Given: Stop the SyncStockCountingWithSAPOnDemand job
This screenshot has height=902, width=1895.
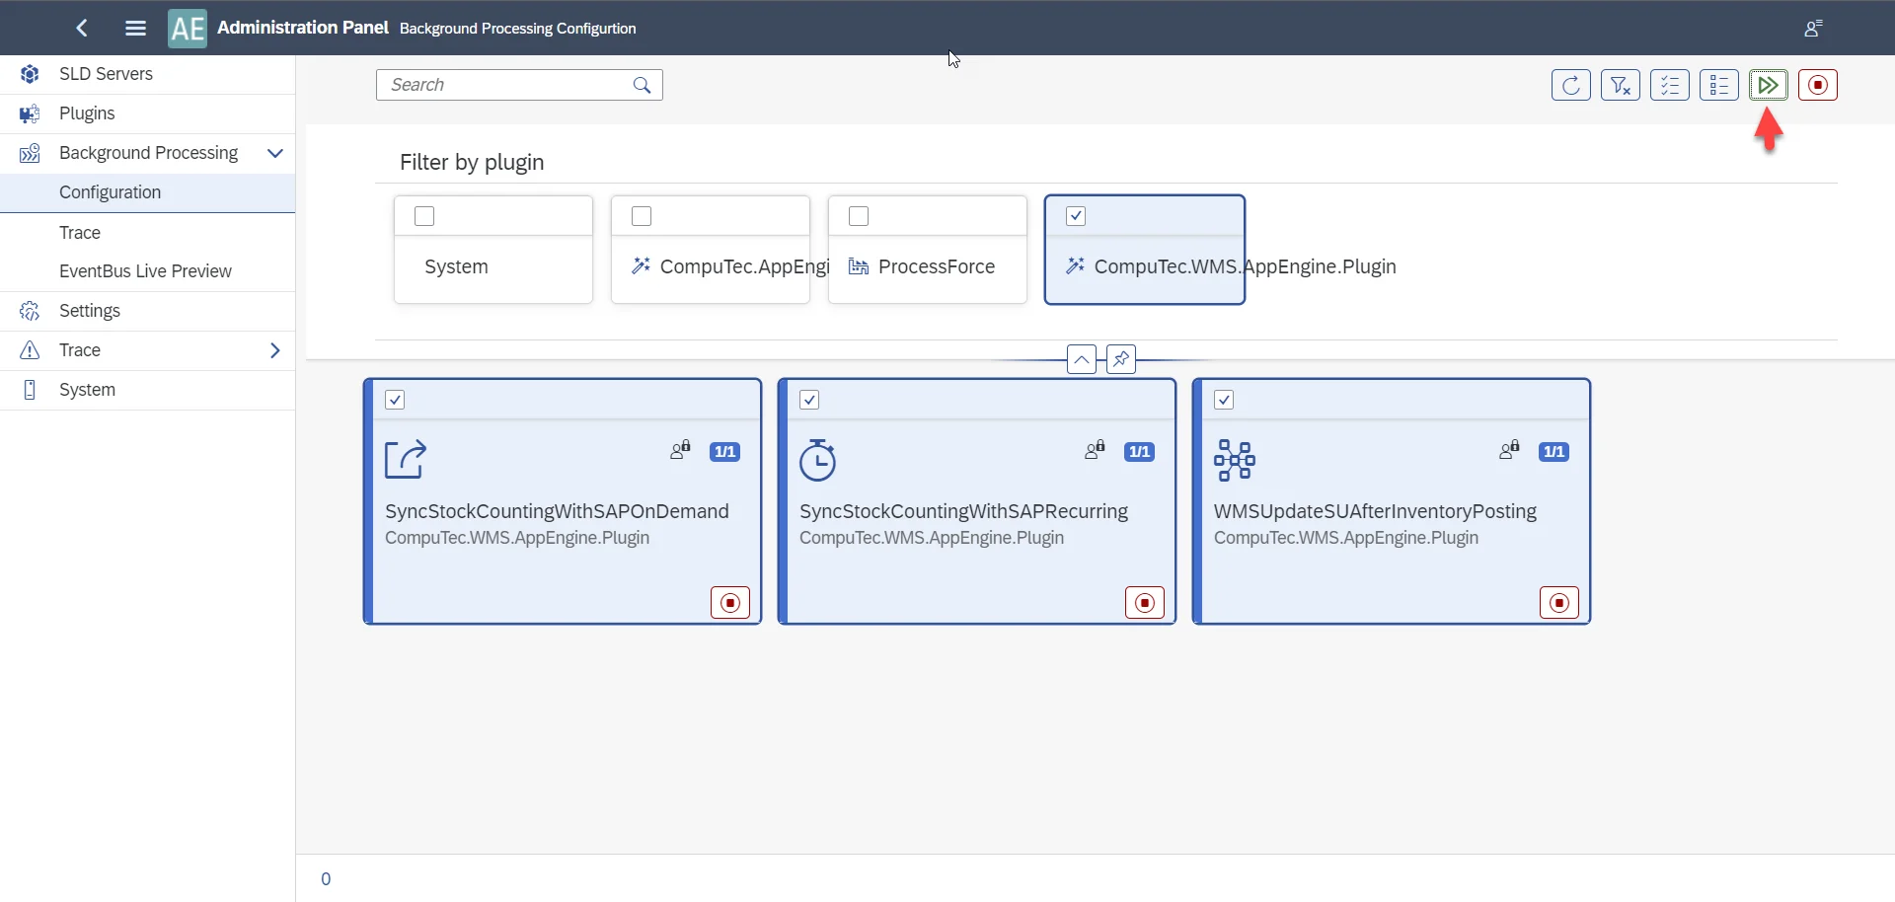Looking at the screenshot, I should click(x=730, y=603).
